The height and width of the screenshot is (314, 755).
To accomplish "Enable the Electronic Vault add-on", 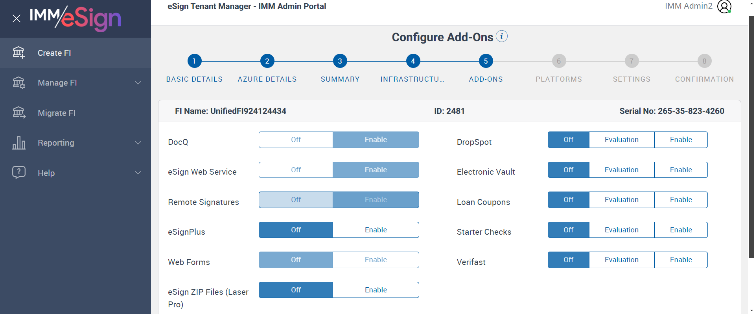I will [681, 170].
